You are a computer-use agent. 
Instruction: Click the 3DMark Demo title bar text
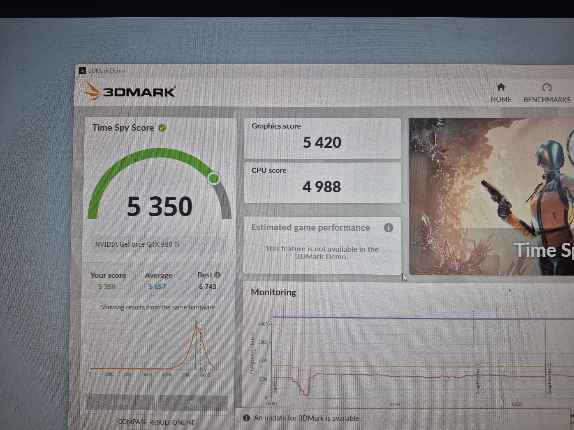pos(107,71)
